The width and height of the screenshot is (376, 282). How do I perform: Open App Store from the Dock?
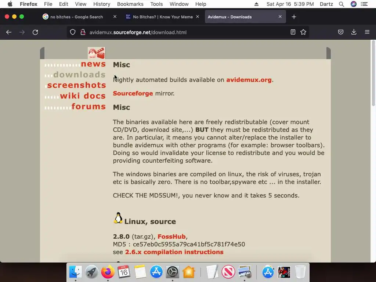point(156,272)
